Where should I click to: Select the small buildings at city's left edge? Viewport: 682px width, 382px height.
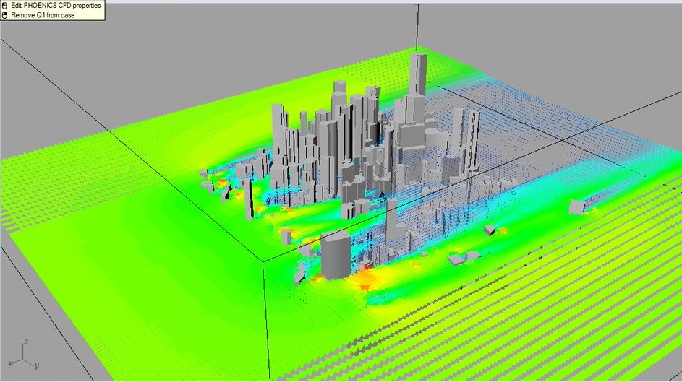(x=217, y=186)
